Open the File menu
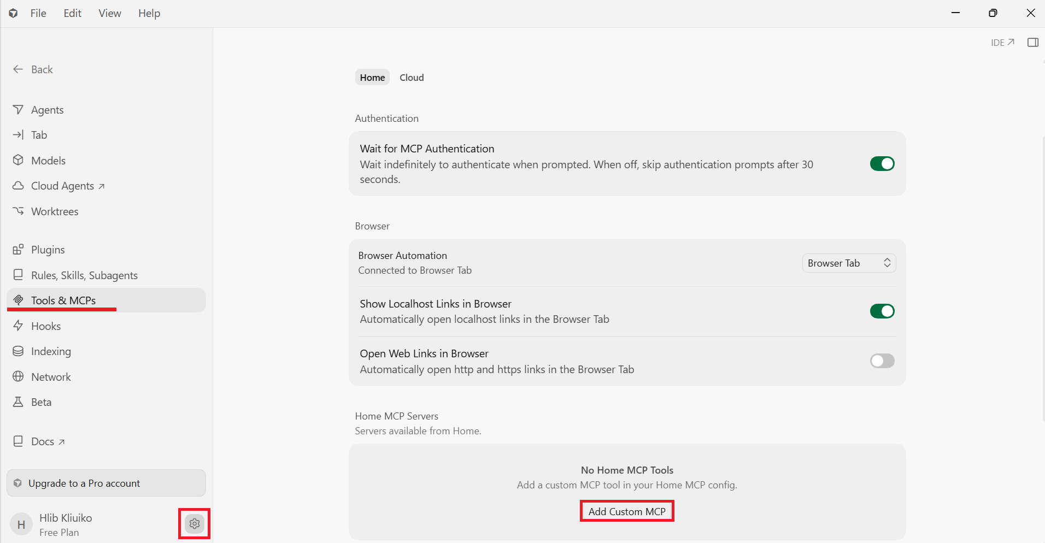This screenshot has height=543, width=1045. (x=38, y=13)
